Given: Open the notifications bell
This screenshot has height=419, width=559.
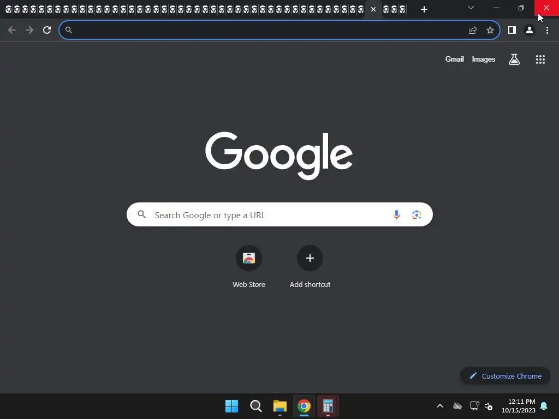Looking at the screenshot, I should click(544, 406).
